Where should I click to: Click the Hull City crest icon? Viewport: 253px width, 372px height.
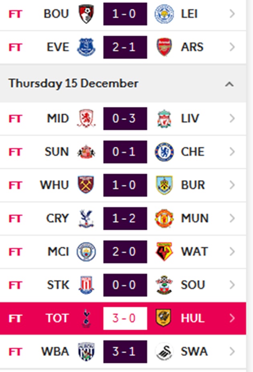(x=164, y=319)
